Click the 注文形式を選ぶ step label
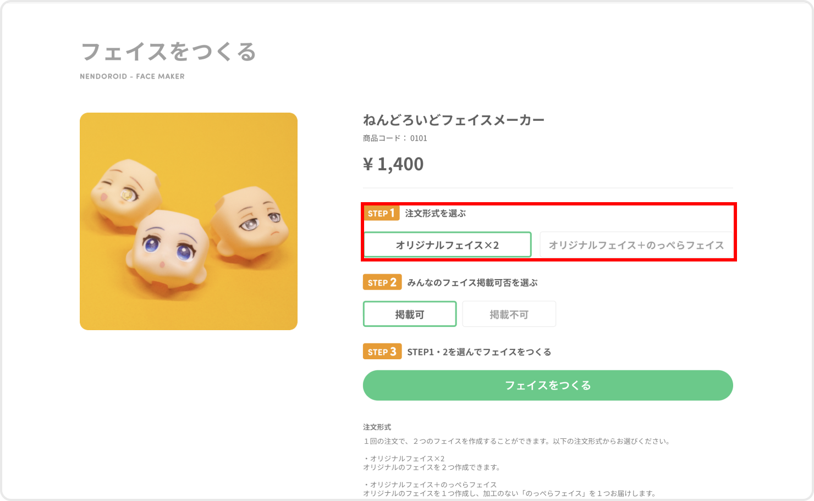The width and height of the screenshot is (814, 501). 436,213
